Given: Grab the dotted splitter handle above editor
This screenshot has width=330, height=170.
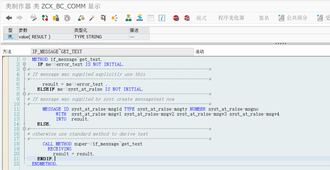Looking at the screenshot, I should tap(281, 44).
